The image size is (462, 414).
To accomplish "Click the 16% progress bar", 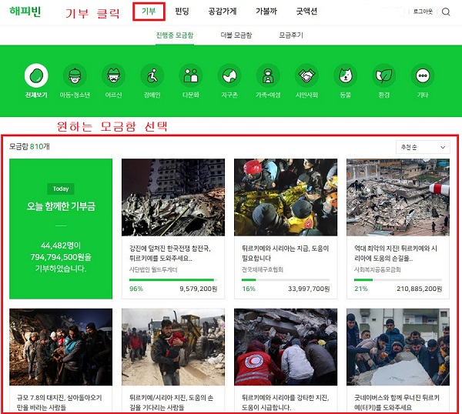I will tap(286, 280).
